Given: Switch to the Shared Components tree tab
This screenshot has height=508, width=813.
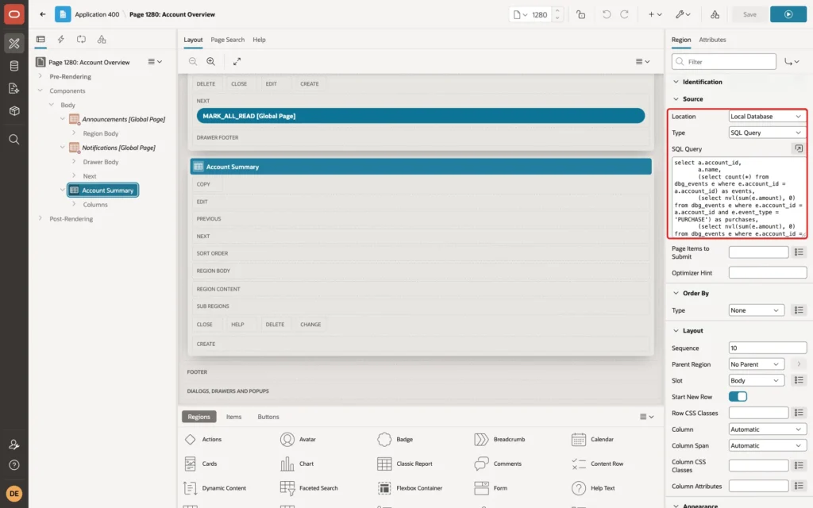Looking at the screenshot, I should click(x=102, y=40).
